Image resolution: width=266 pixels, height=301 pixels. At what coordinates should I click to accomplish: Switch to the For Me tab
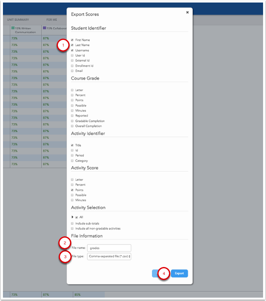coord(52,19)
